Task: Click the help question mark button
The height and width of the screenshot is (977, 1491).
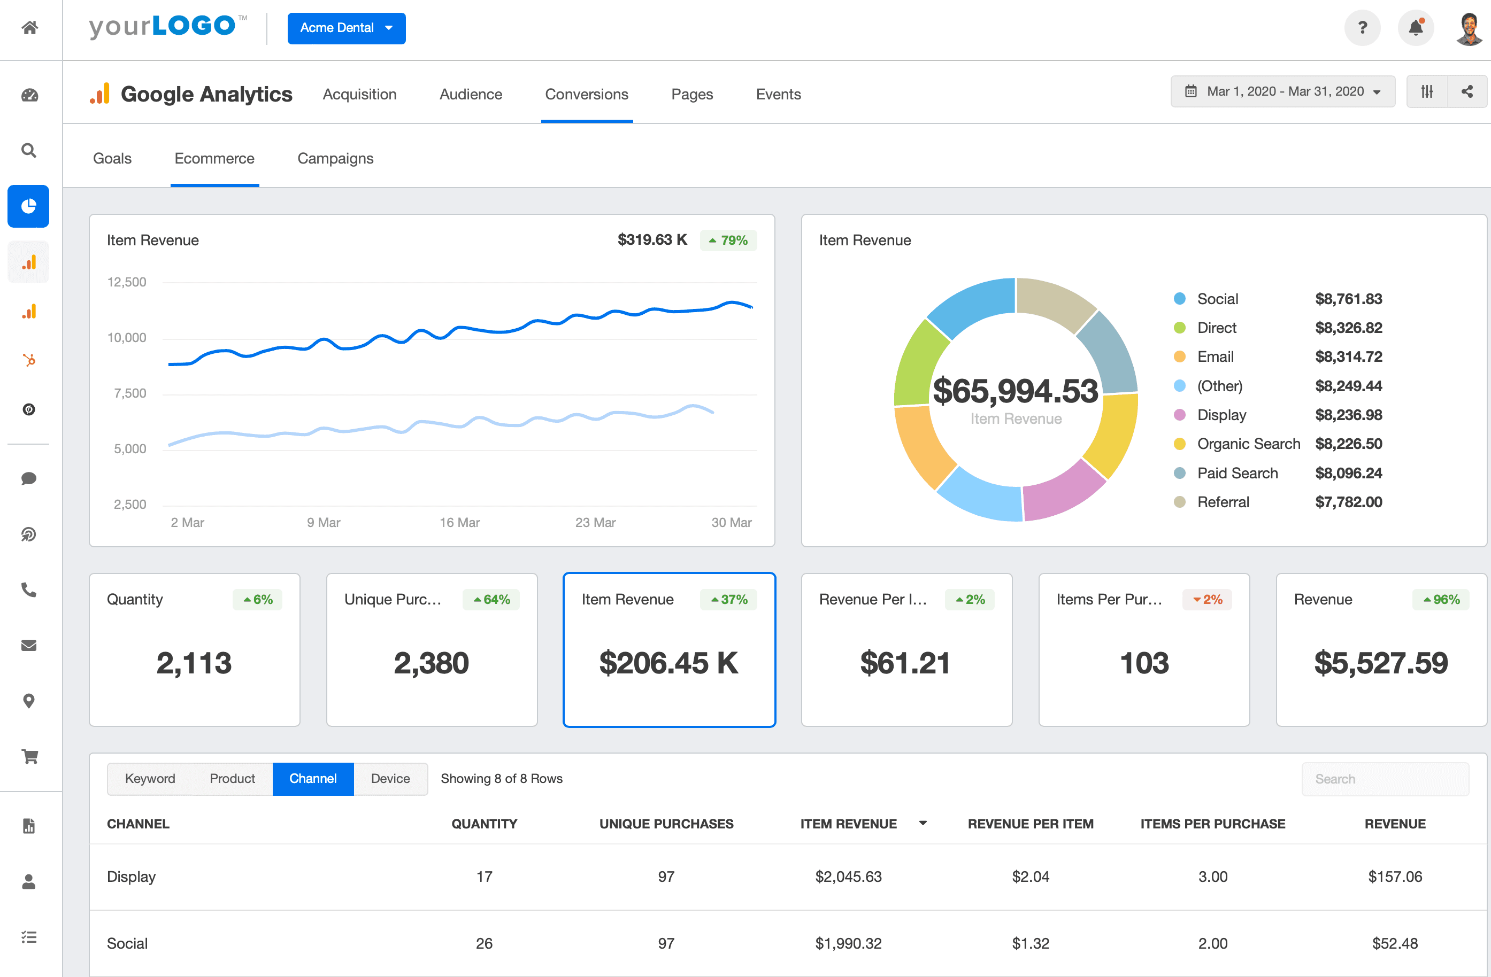Action: tap(1362, 28)
